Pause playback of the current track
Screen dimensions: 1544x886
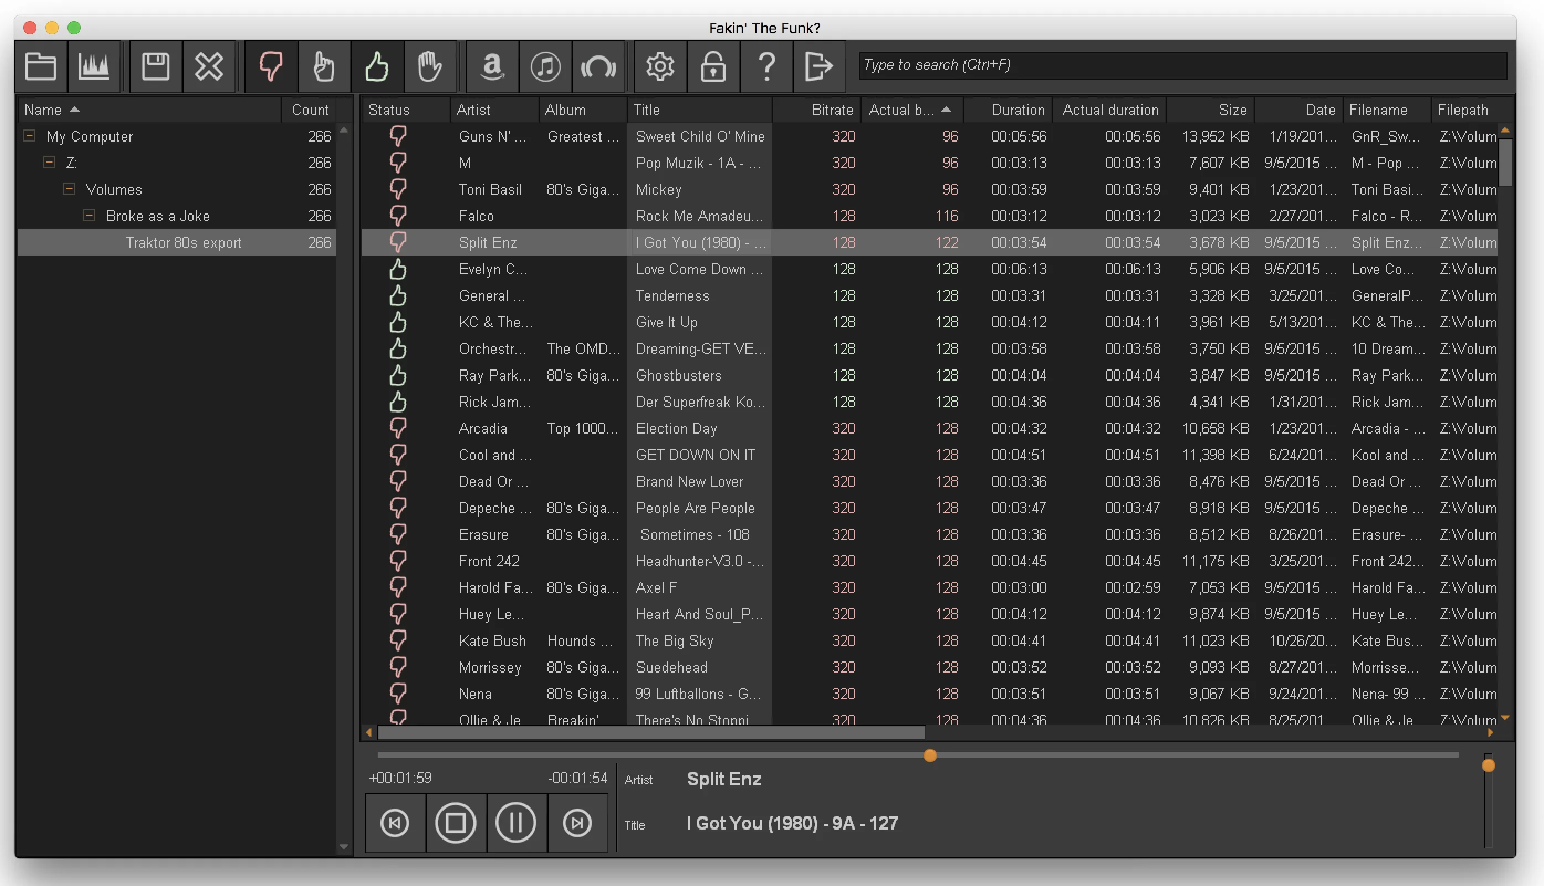point(516,823)
